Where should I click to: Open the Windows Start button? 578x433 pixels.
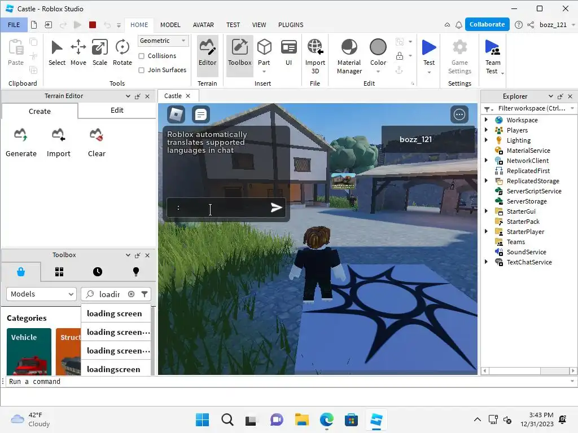(x=203, y=419)
